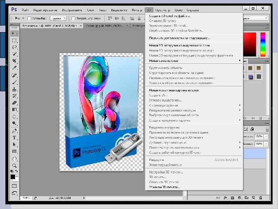The width and height of the screenshot is (278, 209).
Task: Select the Type tool (T)
Action: 14,138
